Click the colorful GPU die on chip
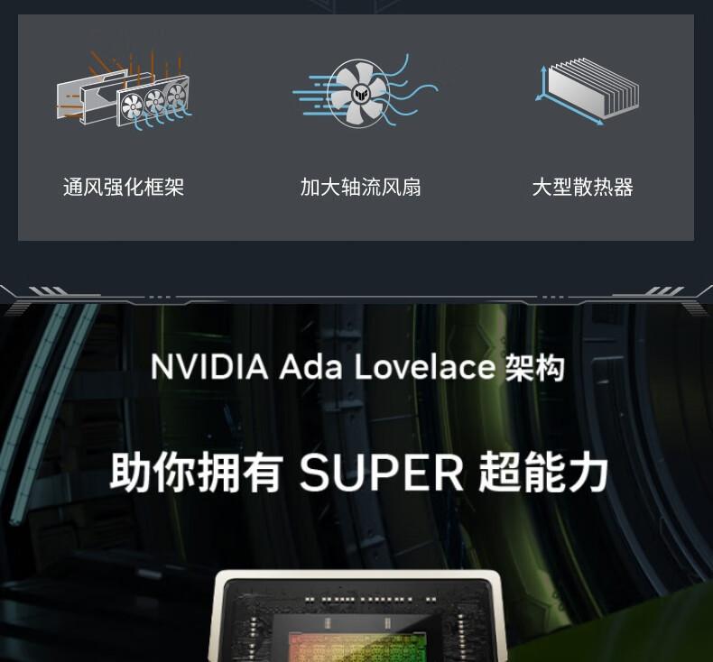713x662 pixels. point(357,647)
